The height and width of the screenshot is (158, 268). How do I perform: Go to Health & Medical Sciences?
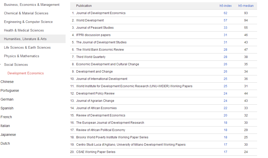pyautogui.click(x=24, y=30)
